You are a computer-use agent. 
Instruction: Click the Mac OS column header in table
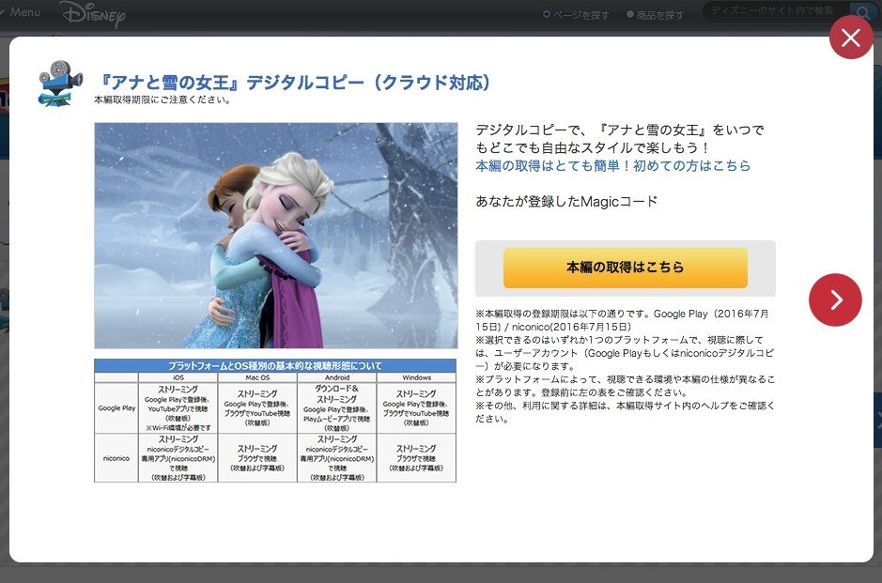(x=257, y=377)
